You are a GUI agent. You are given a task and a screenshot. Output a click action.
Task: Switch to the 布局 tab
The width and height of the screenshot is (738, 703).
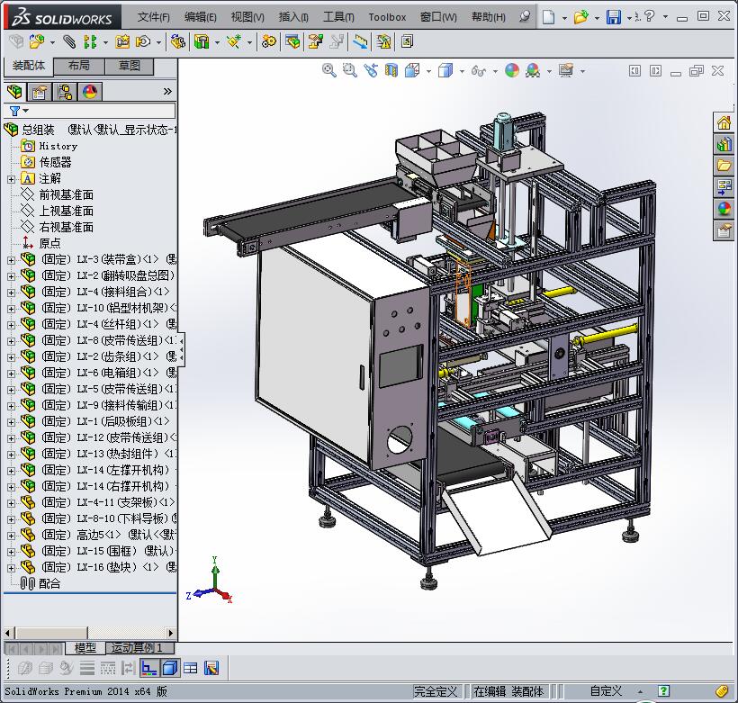click(79, 66)
